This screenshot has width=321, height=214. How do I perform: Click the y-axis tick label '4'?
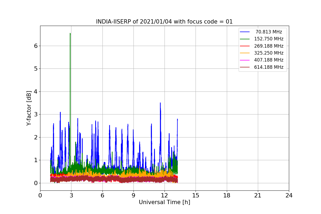pos(36,91)
